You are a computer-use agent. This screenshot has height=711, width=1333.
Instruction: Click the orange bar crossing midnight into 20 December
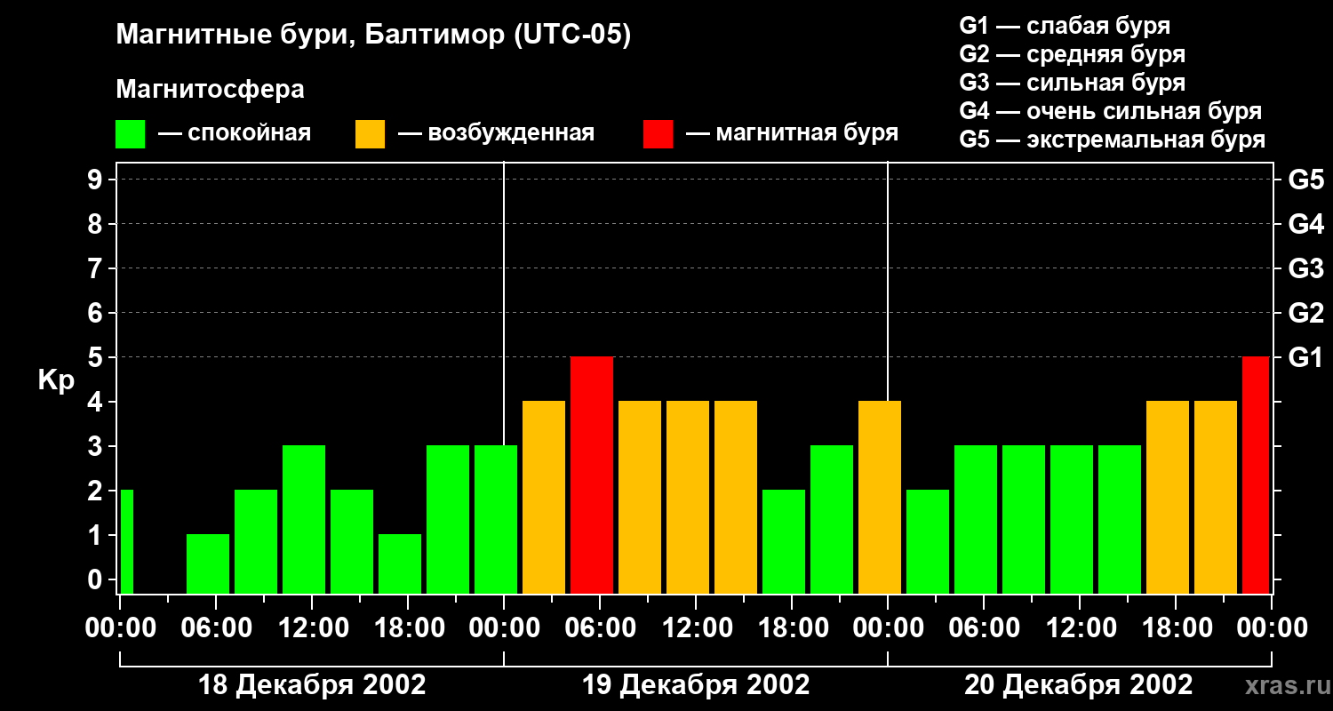click(880, 497)
